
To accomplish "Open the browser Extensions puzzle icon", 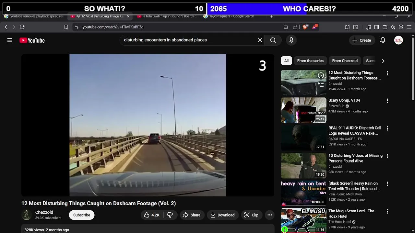I will (x=348, y=27).
